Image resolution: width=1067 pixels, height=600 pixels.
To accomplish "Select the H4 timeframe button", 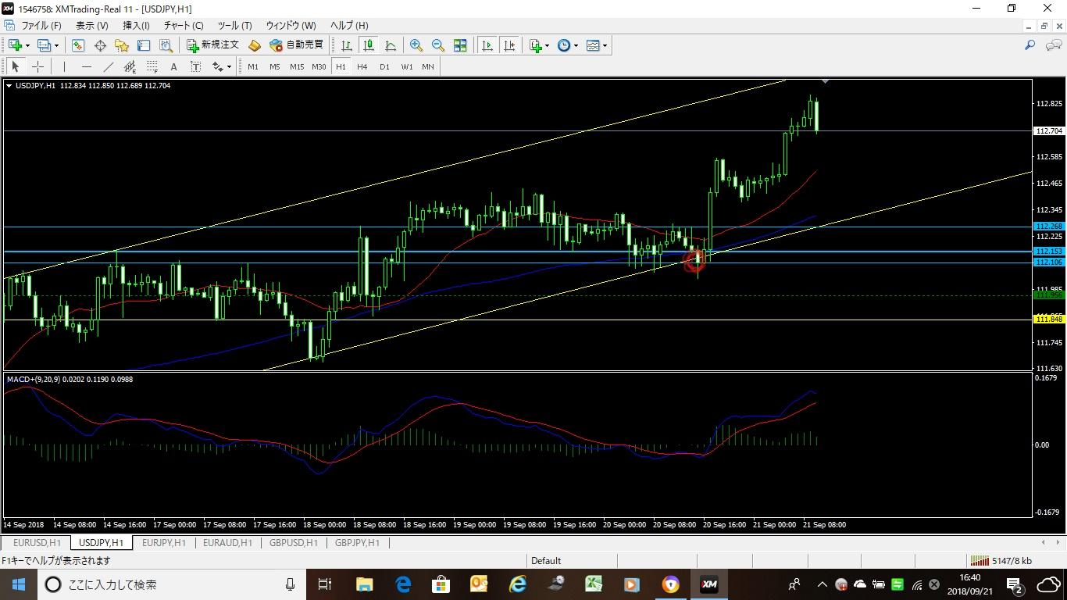I will [x=362, y=66].
